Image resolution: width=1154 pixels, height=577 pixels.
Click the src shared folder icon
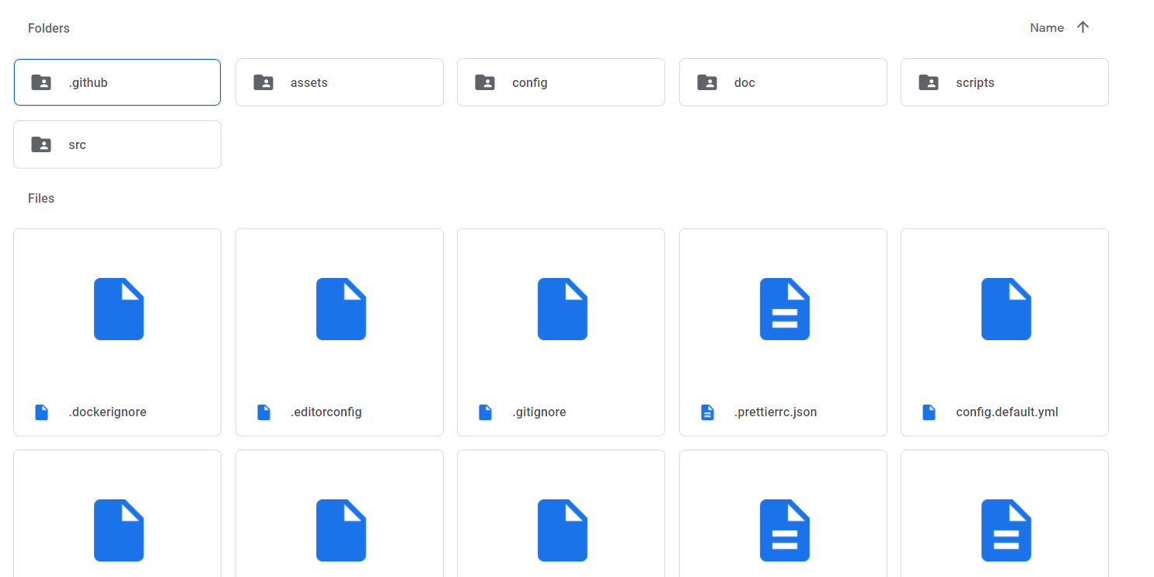coord(41,144)
